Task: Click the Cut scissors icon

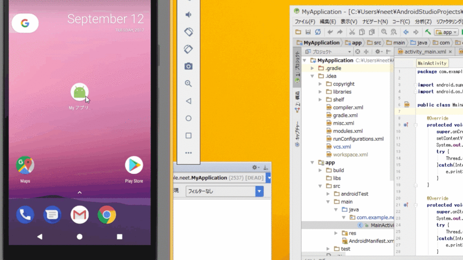Action: (x=352, y=32)
